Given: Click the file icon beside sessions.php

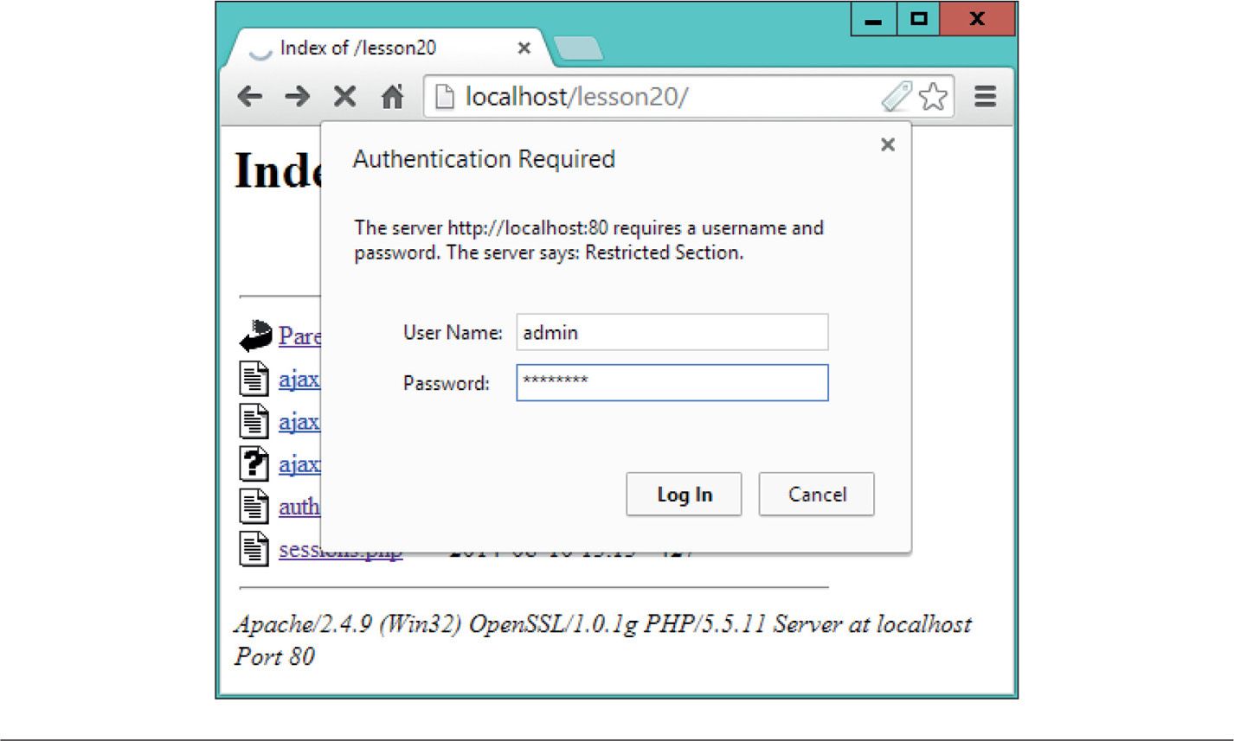Looking at the screenshot, I should click(254, 549).
